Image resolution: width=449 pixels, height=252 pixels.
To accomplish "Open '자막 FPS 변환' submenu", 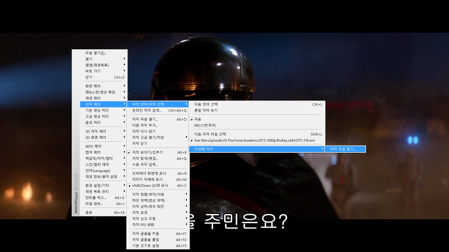I will (x=158, y=224).
